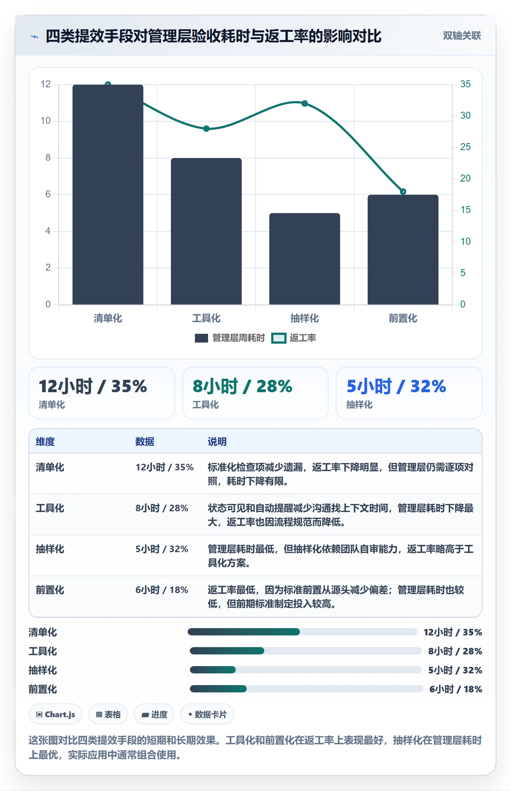Click the table cell 8小时 / 28%

162,508
